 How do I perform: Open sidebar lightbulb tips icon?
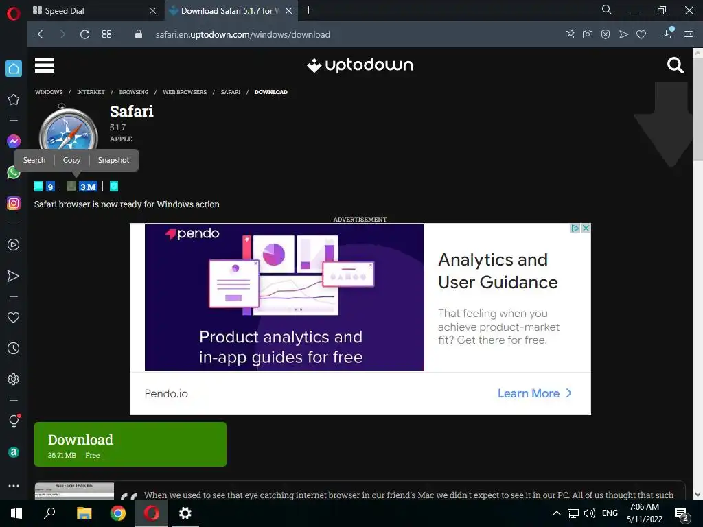[14, 421]
